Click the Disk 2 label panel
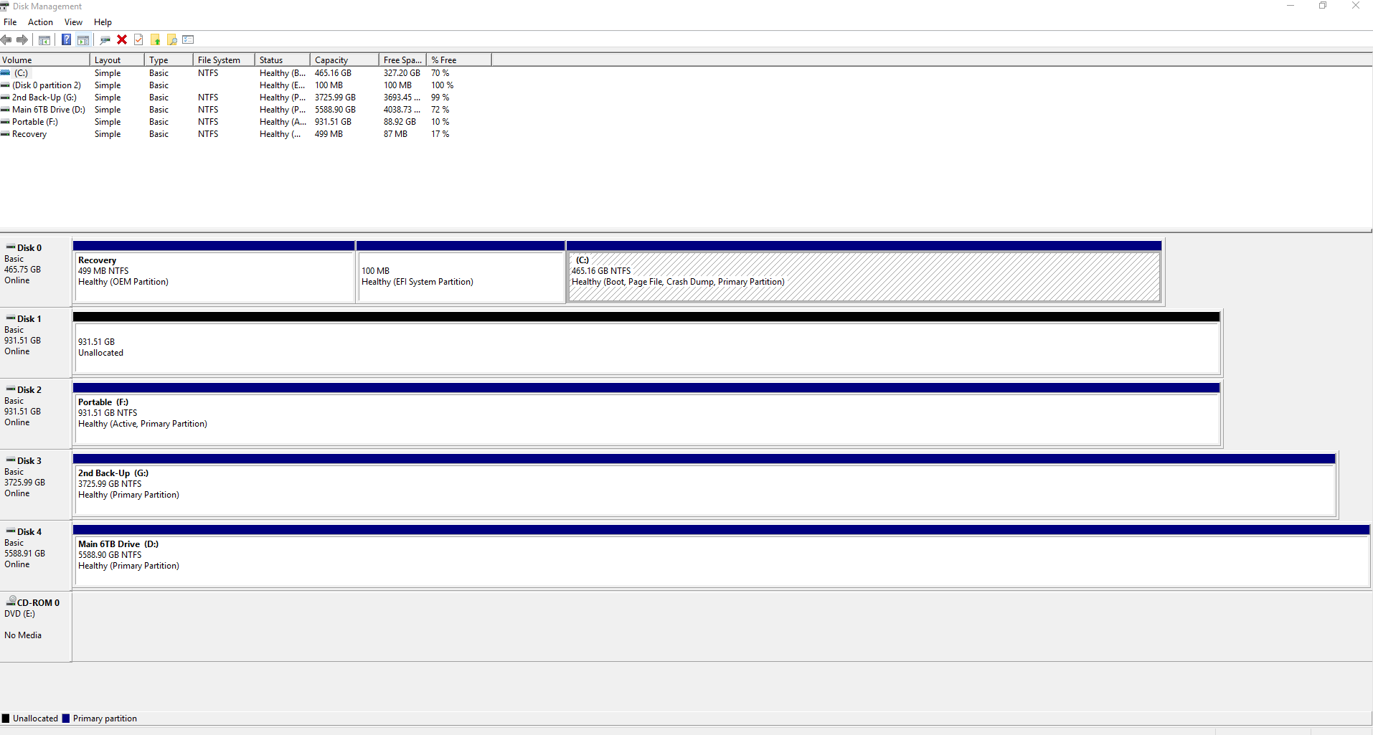Screen dimensions: 1373x735 (35, 414)
